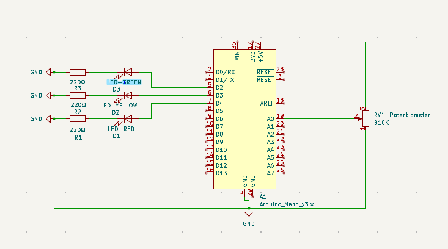448x249 pixels.
Task: Click the D13 pin label
Action: tap(221, 173)
